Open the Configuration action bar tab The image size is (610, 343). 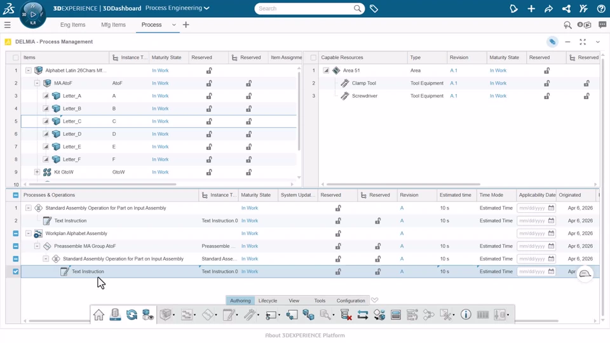click(x=351, y=300)
